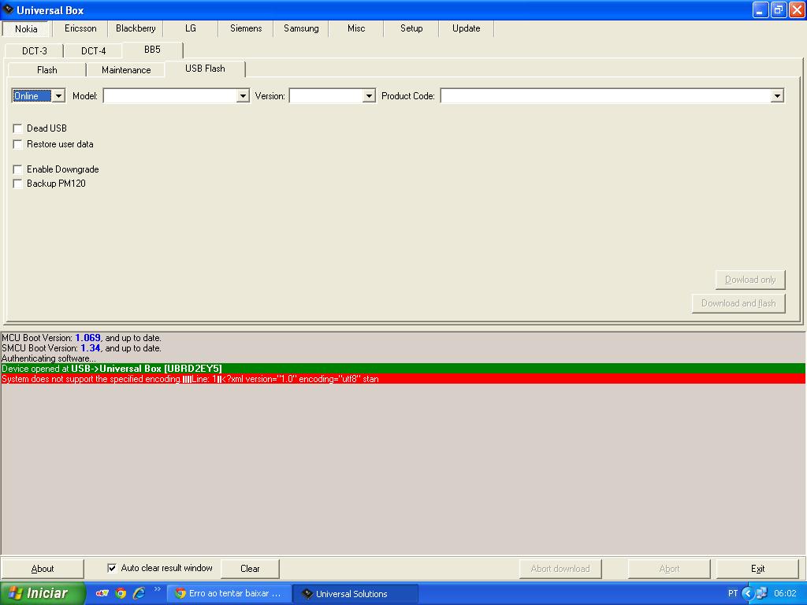The width and height of the screenshot is (807, 605).
Task: Open the Product Code dropdown
Action: pos(777,96)
